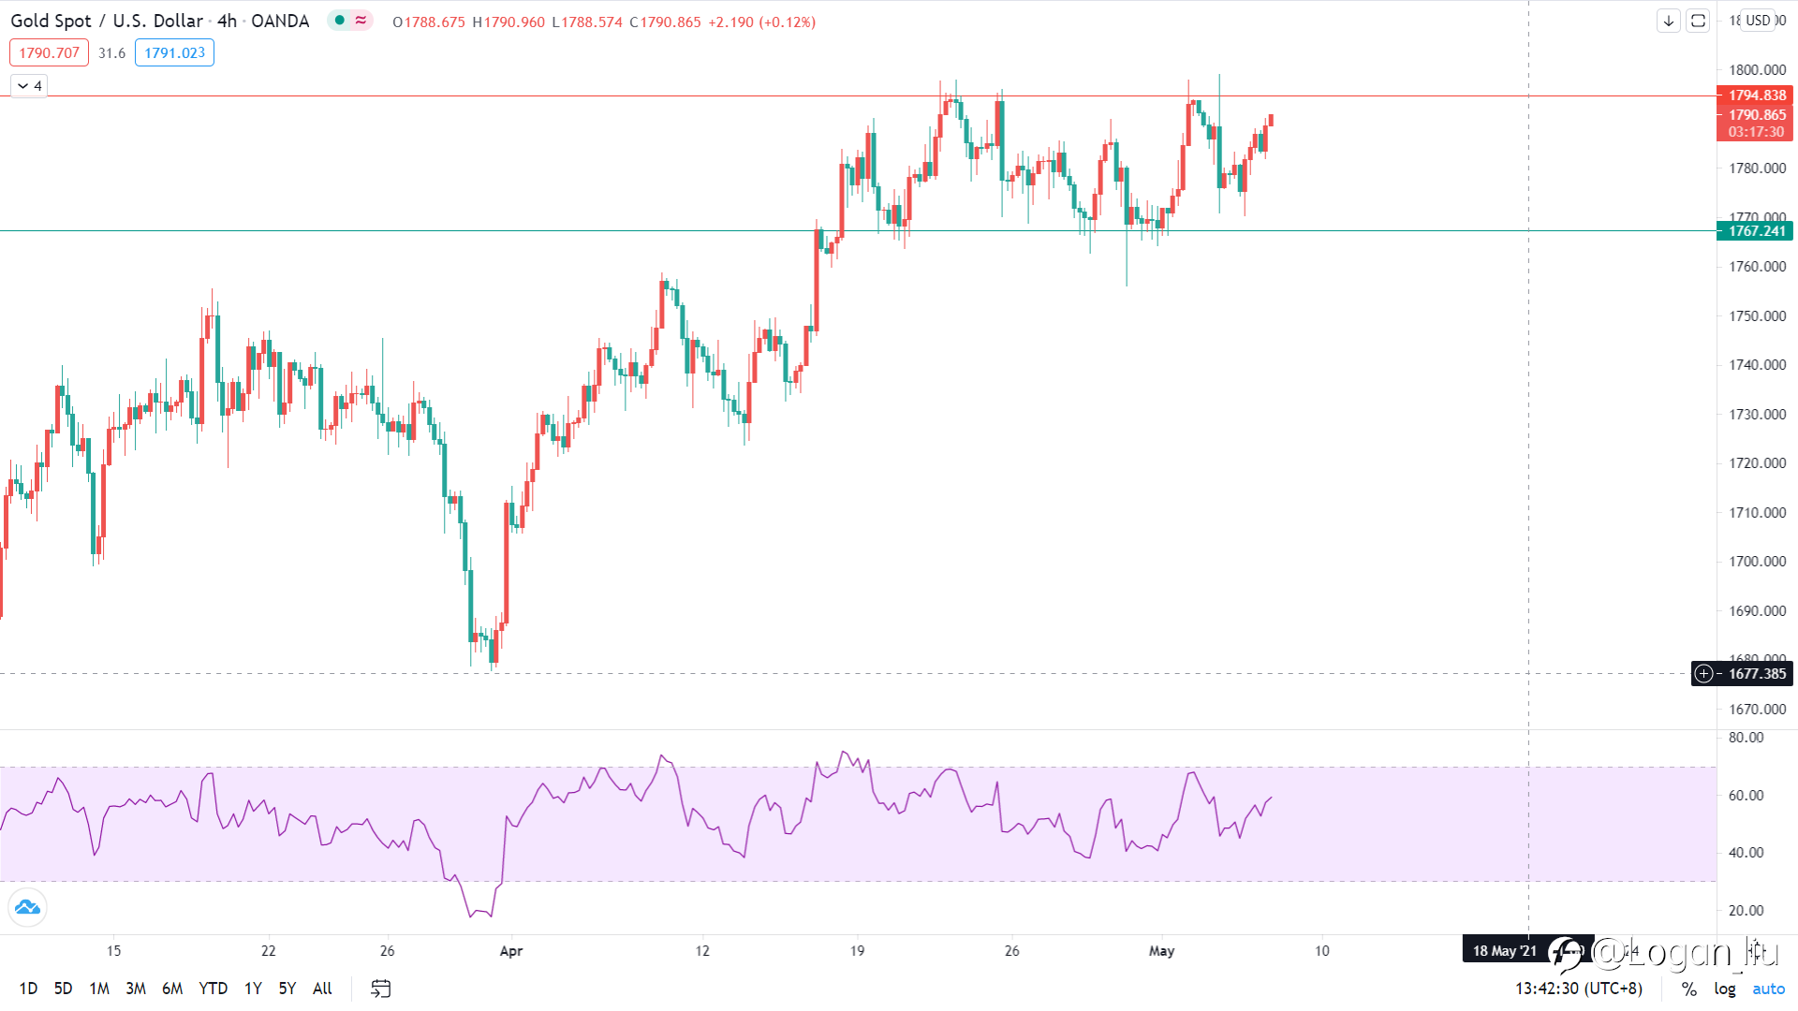Open the USD currency selector

(1758, 21)
